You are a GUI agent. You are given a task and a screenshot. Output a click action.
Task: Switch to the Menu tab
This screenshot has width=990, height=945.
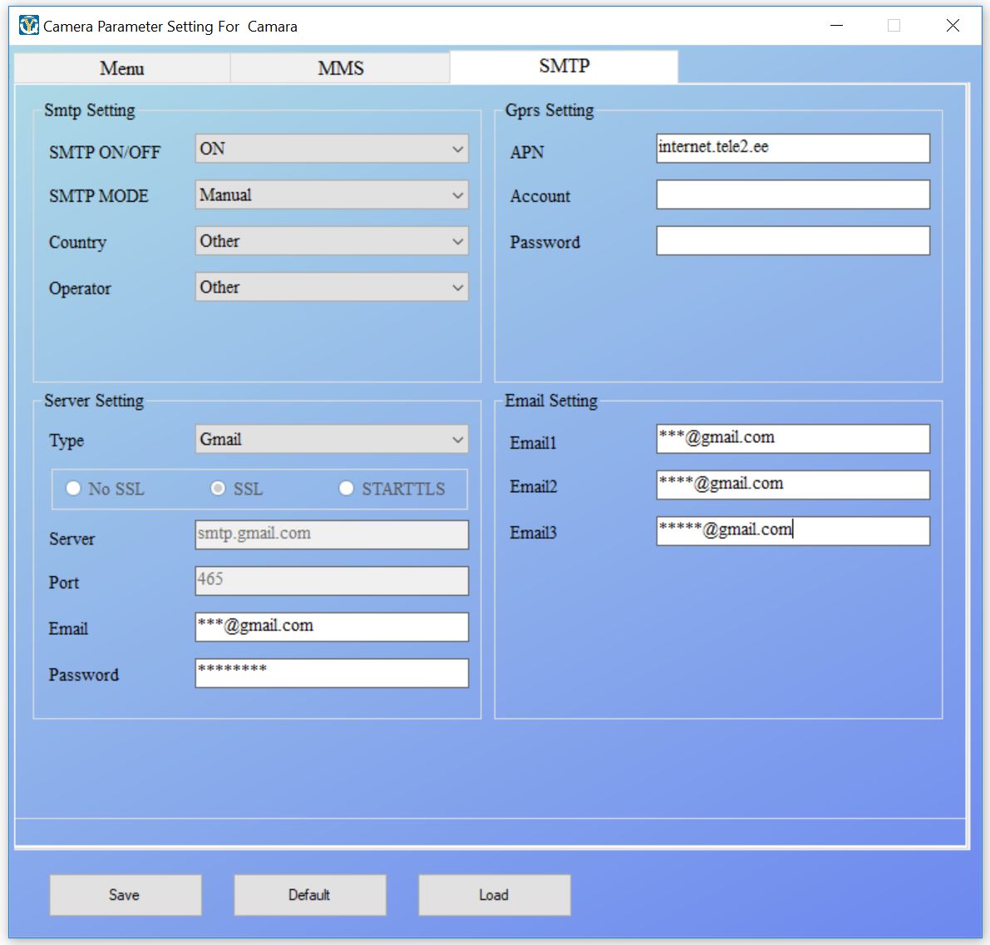pyautogui.click(x=122, y=68)
